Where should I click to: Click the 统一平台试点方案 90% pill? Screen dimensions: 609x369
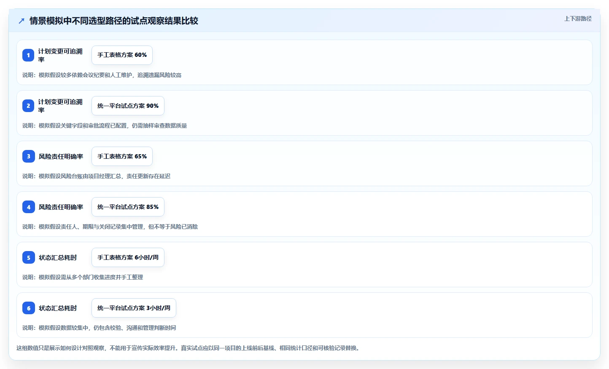pyautogui.click(x=128, y=106)
